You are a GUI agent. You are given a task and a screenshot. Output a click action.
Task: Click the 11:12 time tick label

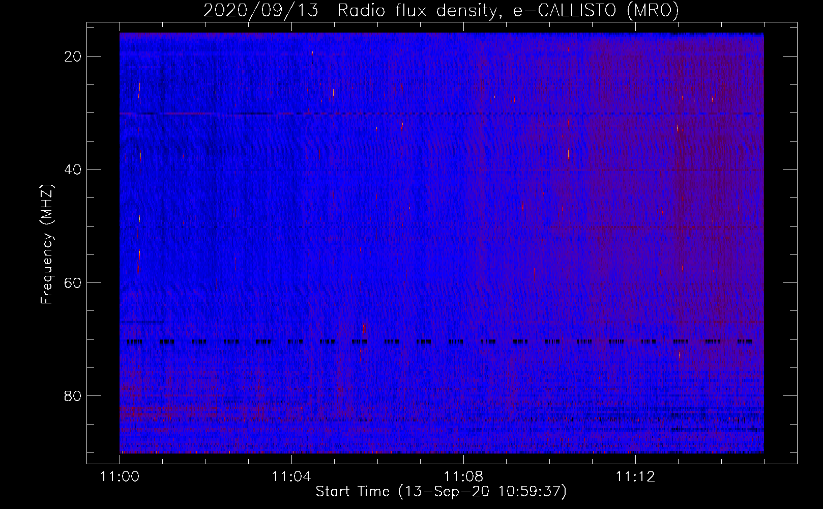click(x=635, y=476)
